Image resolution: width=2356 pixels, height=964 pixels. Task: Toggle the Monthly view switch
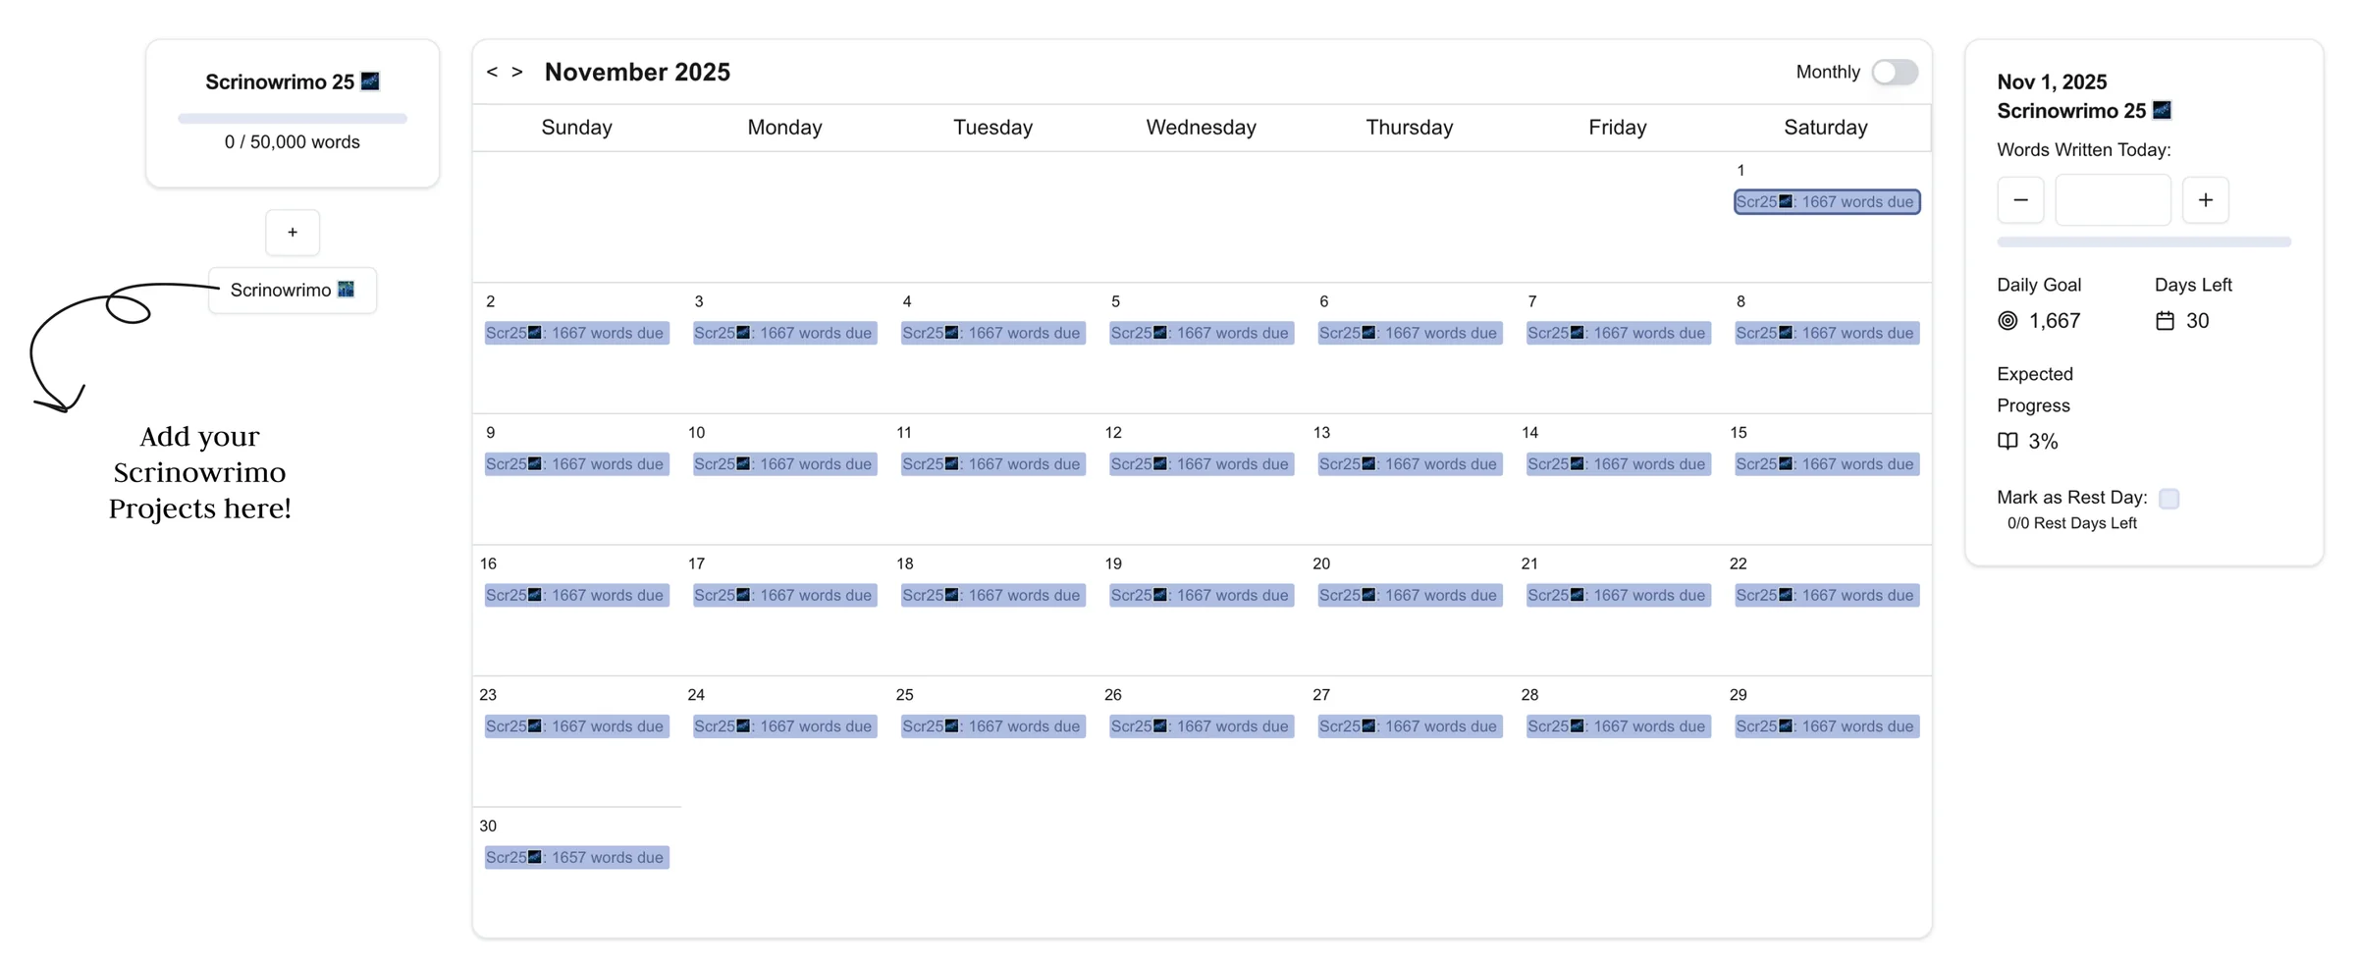point(1894,72)
